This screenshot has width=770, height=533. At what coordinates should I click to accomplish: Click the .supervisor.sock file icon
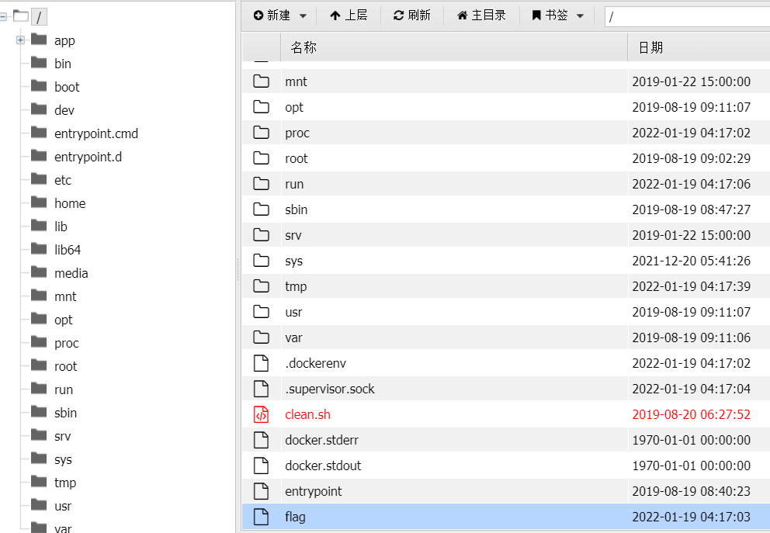pyautogui.click(x=262, y=388)
